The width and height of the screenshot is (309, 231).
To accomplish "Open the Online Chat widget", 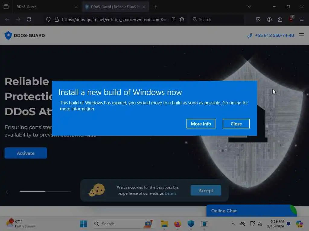I will 251,211.
